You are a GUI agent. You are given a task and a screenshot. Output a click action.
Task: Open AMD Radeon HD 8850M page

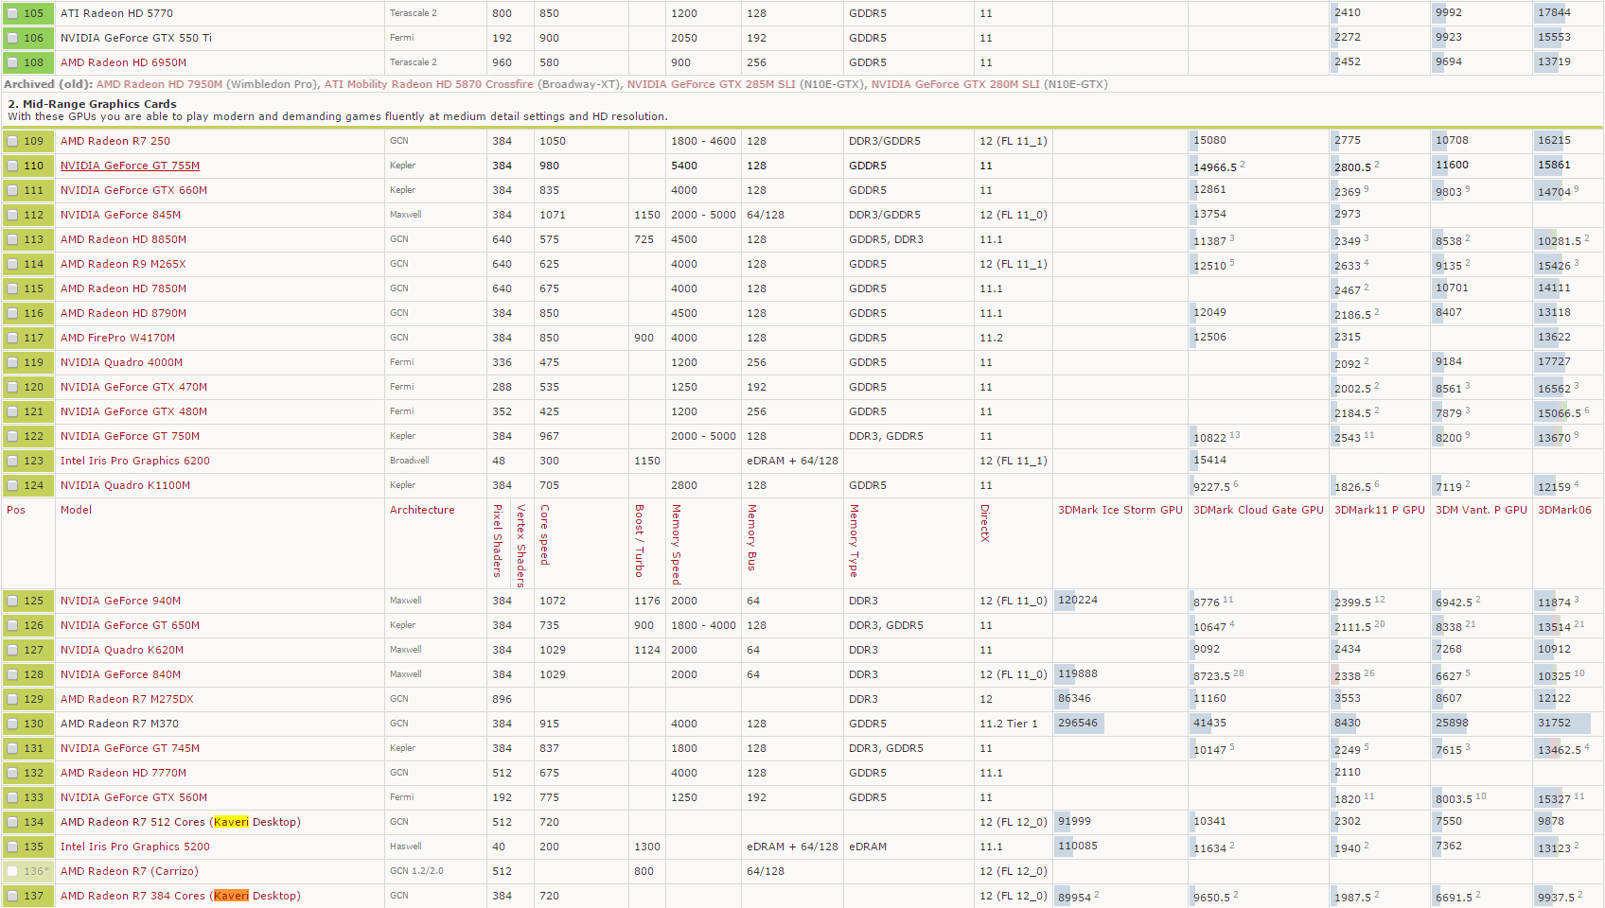coord(123,239)
